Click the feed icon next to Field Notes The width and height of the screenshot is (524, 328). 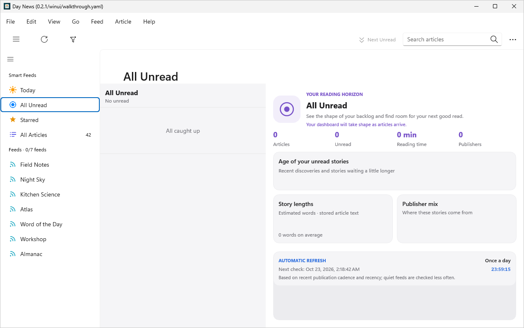(x=13, y=165)
